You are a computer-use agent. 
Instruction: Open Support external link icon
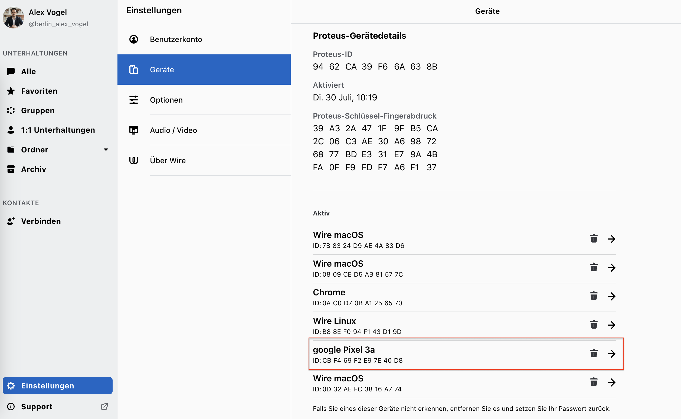pyautogui.click(x=104, y=407)
